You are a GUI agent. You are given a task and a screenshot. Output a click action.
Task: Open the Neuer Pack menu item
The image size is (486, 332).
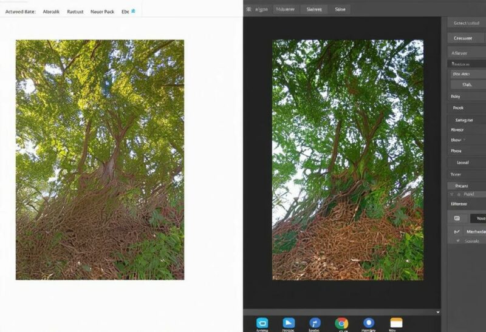pyautogui.click(x=101, y=12)
